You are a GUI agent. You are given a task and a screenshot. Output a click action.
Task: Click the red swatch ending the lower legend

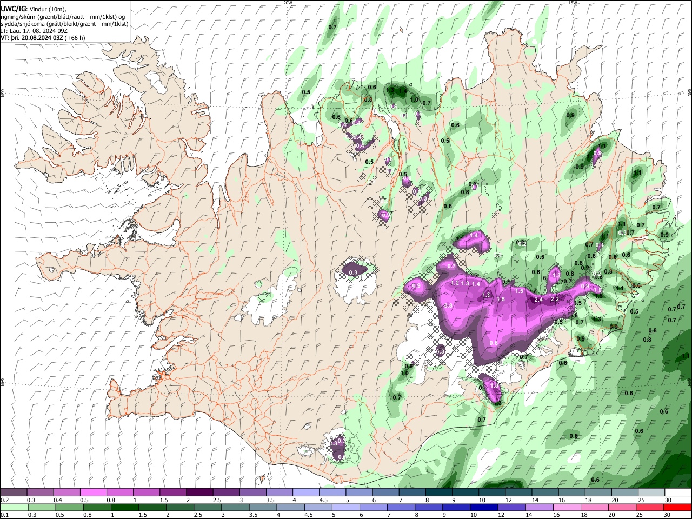pos(677,507)
